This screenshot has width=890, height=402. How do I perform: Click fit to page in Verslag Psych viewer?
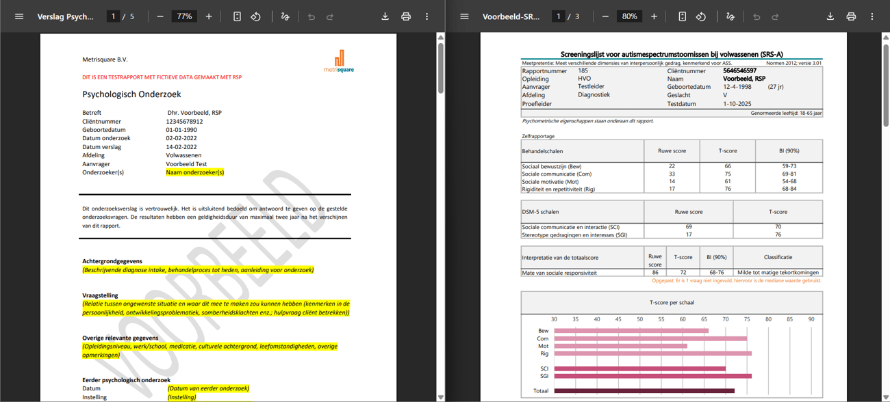(237, 16)
